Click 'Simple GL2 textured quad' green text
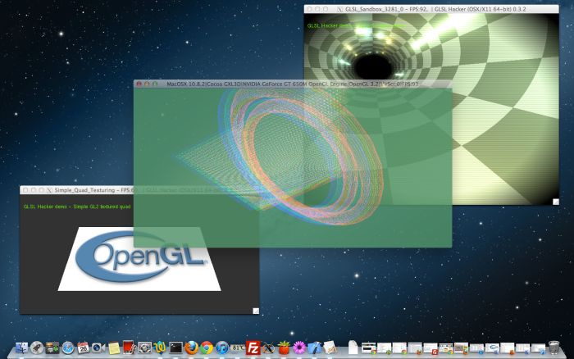 [x=102, y=207]
